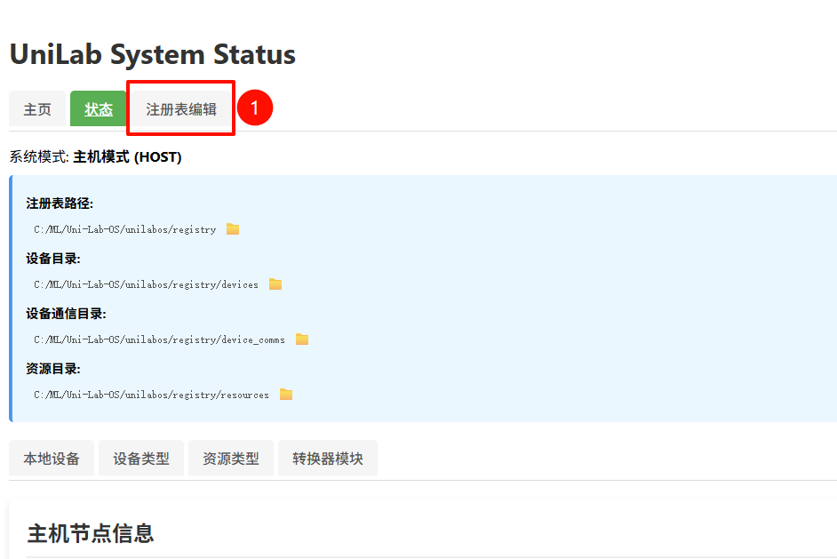
Task: Click the 注册表路径 label
Action: pyautogui.click(x=60, y=204)
